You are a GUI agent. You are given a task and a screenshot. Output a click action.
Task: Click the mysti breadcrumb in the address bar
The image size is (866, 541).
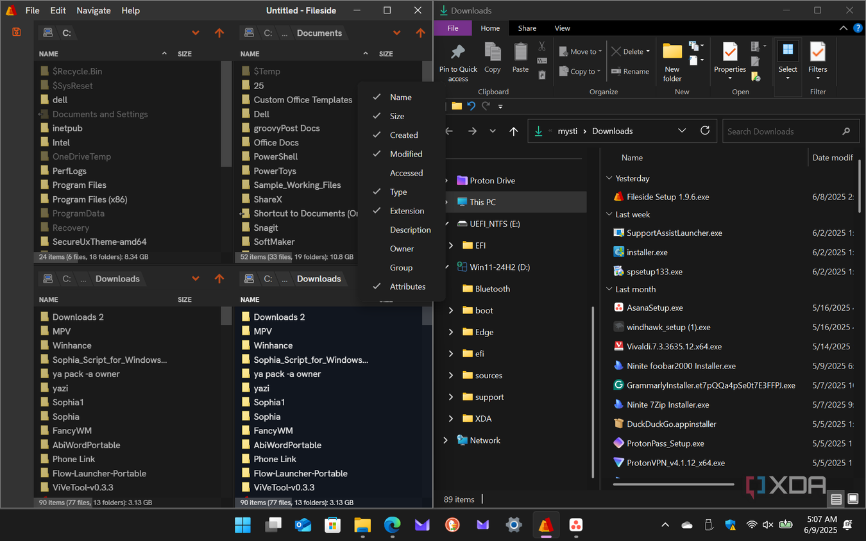tap(568, 131)
